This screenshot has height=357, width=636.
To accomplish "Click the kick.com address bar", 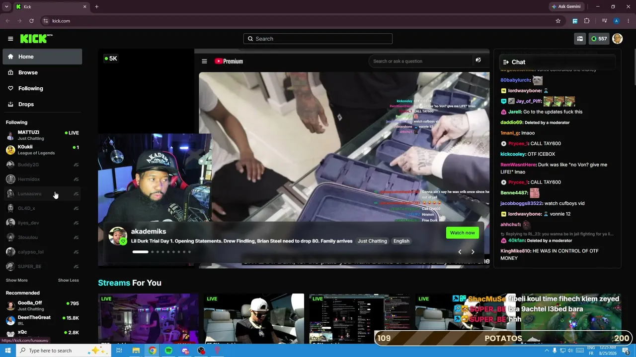I will (298, 21).
